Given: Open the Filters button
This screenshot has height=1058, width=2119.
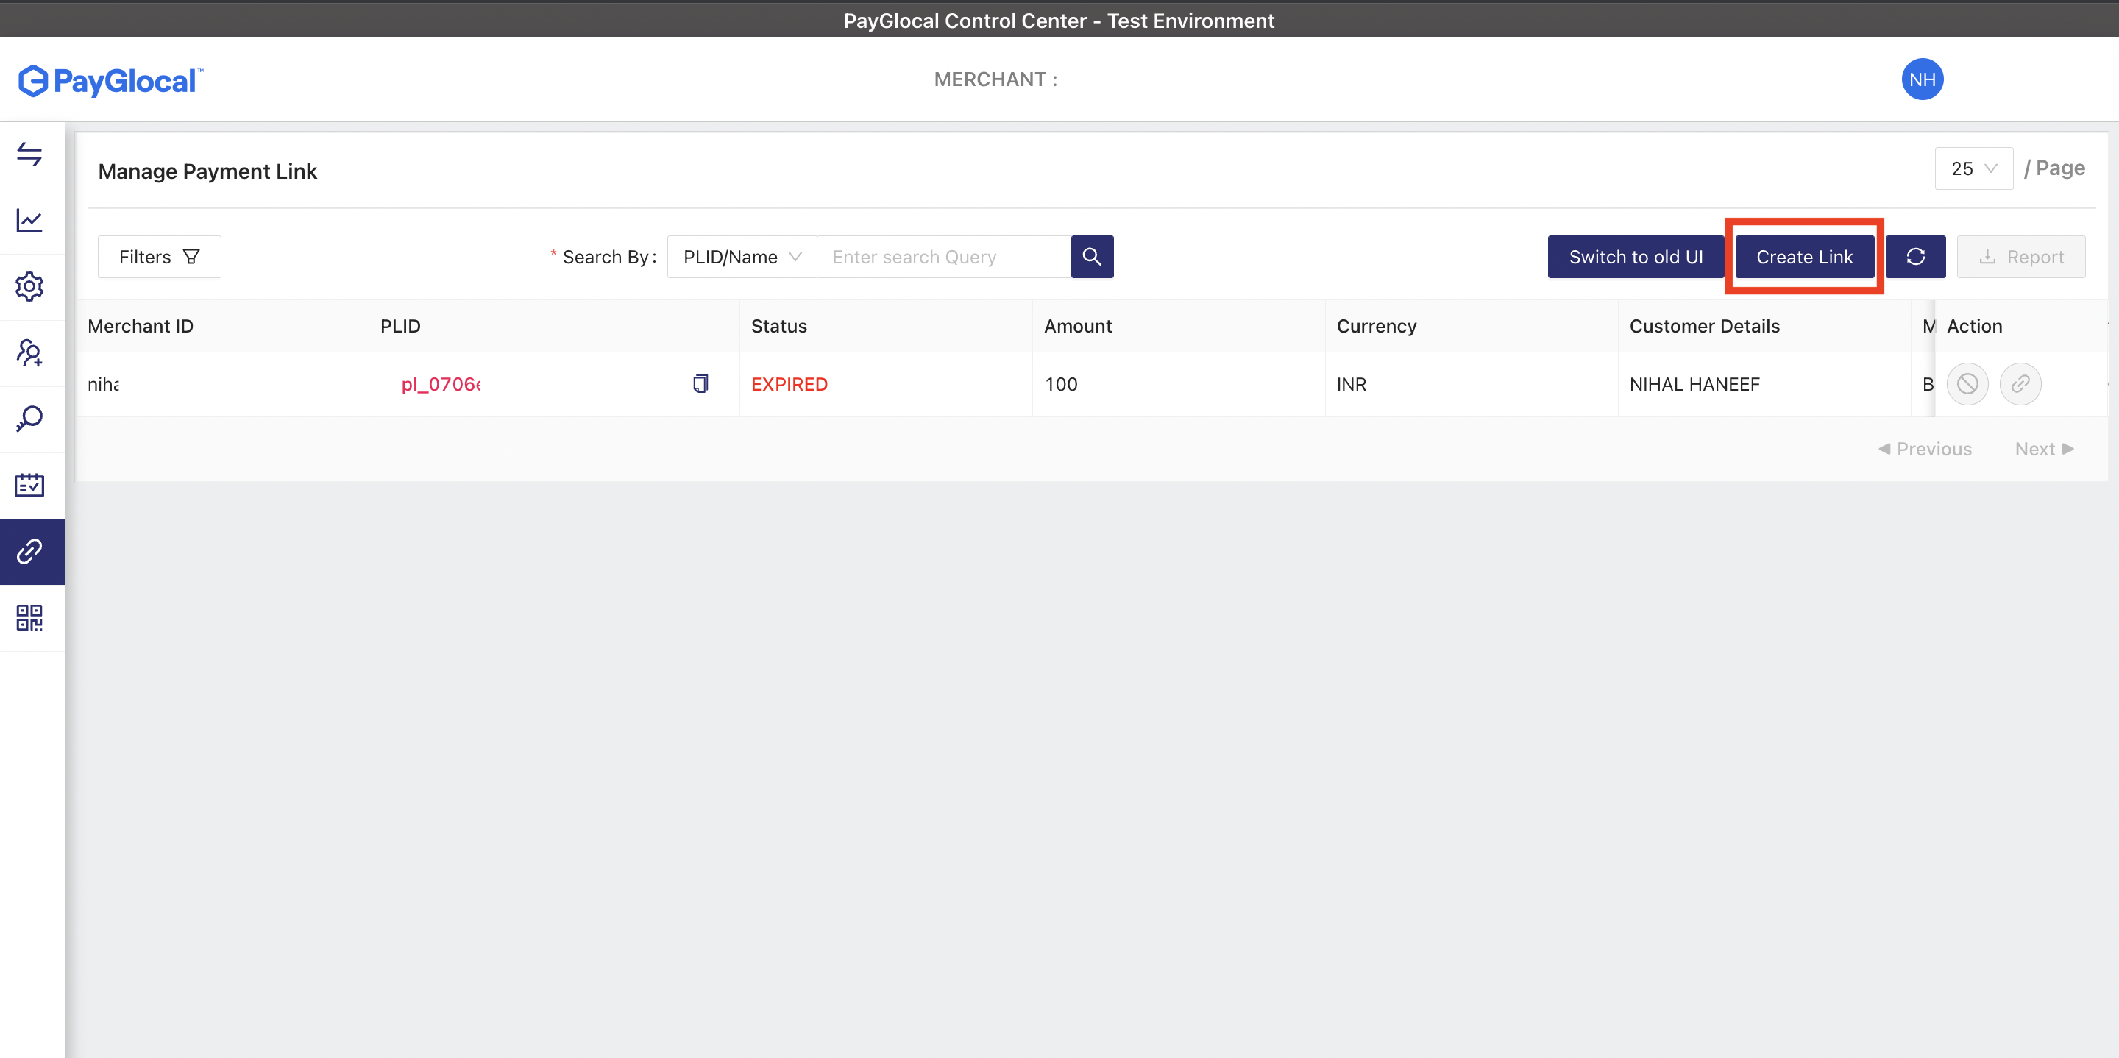Looking at the screenshot, I should click(159, 257).
